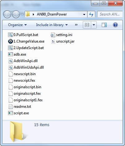This screenshot has height=146, width=125.
Task: Select file name unscript.jar
Action: tap(65, 41)
